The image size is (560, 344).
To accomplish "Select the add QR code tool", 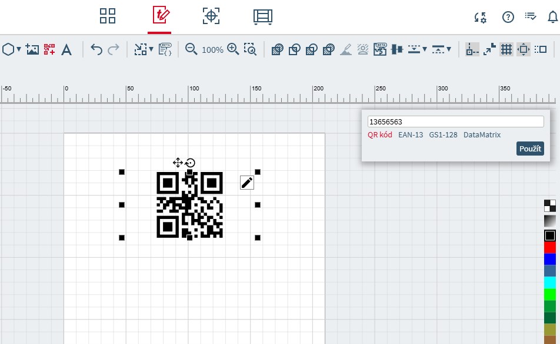I will (x=49, y=50).
